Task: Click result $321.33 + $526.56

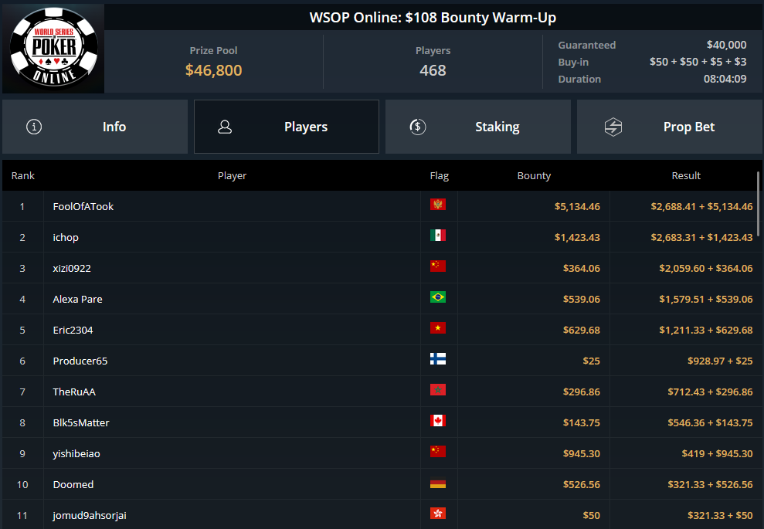Action: [x=711, y=485]
